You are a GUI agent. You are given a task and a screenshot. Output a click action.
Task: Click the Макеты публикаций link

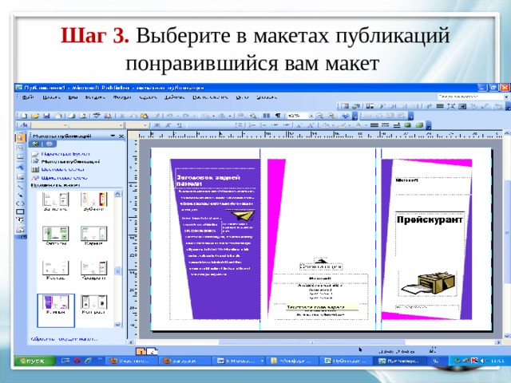pos(70,161)
